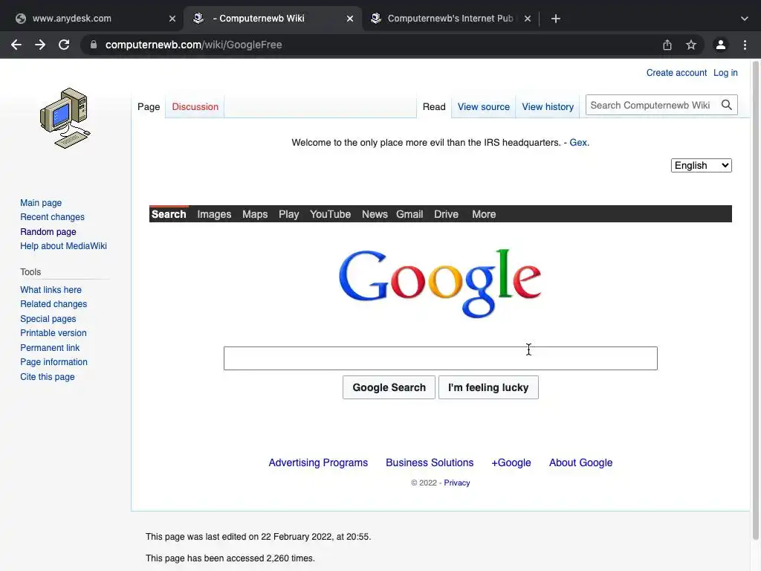Select Play in the Google bar
The image size is (761, 571).
pyautogui.click(x=289, y=214)
